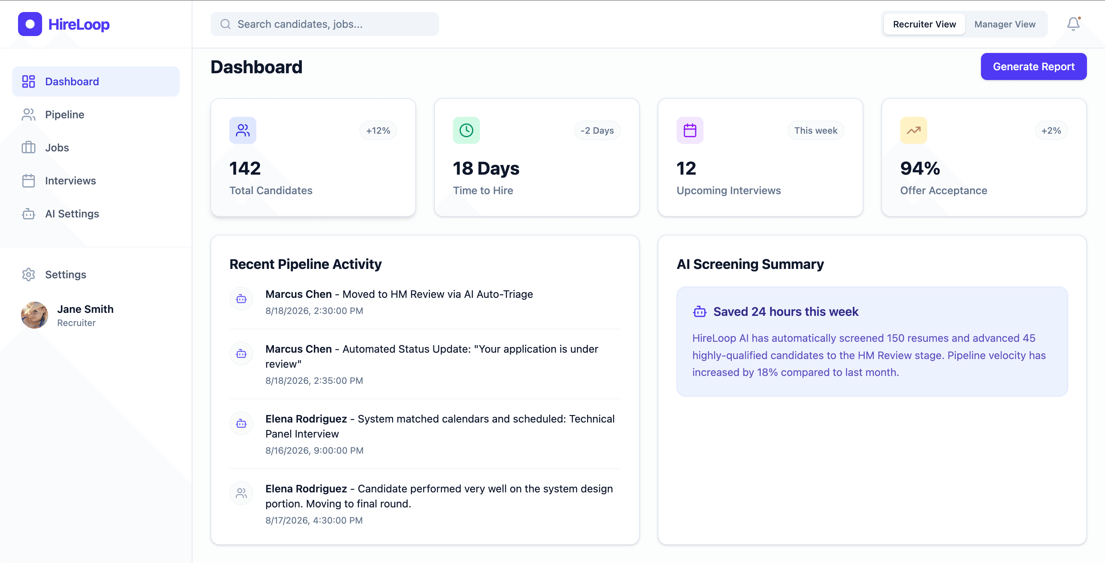Open Interviews section
Screen dimensions: 1105x563
click(x=96, y=181)
